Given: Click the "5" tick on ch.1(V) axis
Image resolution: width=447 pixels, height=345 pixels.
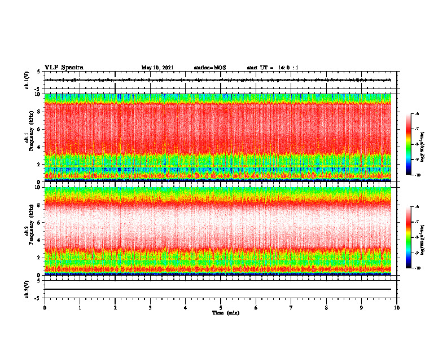Looking at the screenshot, I should point(39,72).
